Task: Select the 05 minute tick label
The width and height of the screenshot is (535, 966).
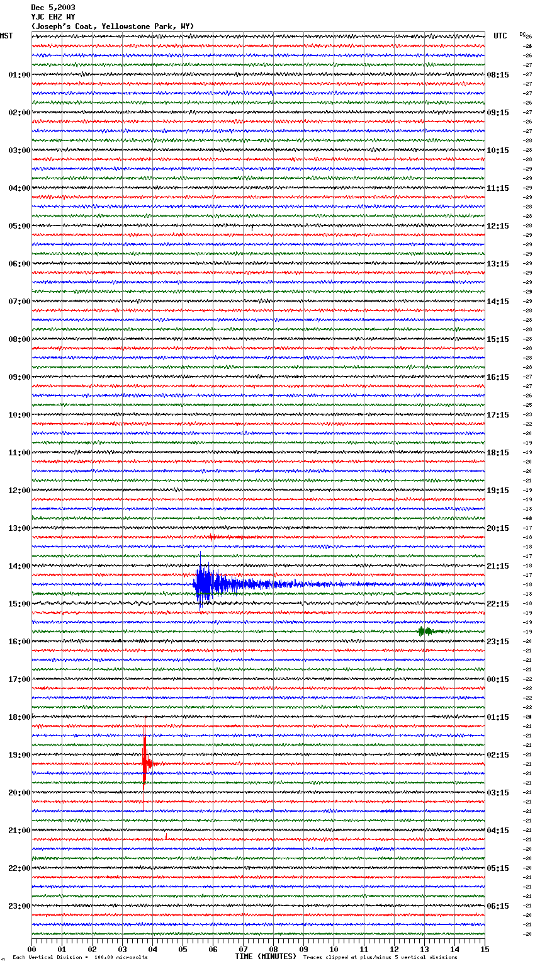Action: [183, 949]
